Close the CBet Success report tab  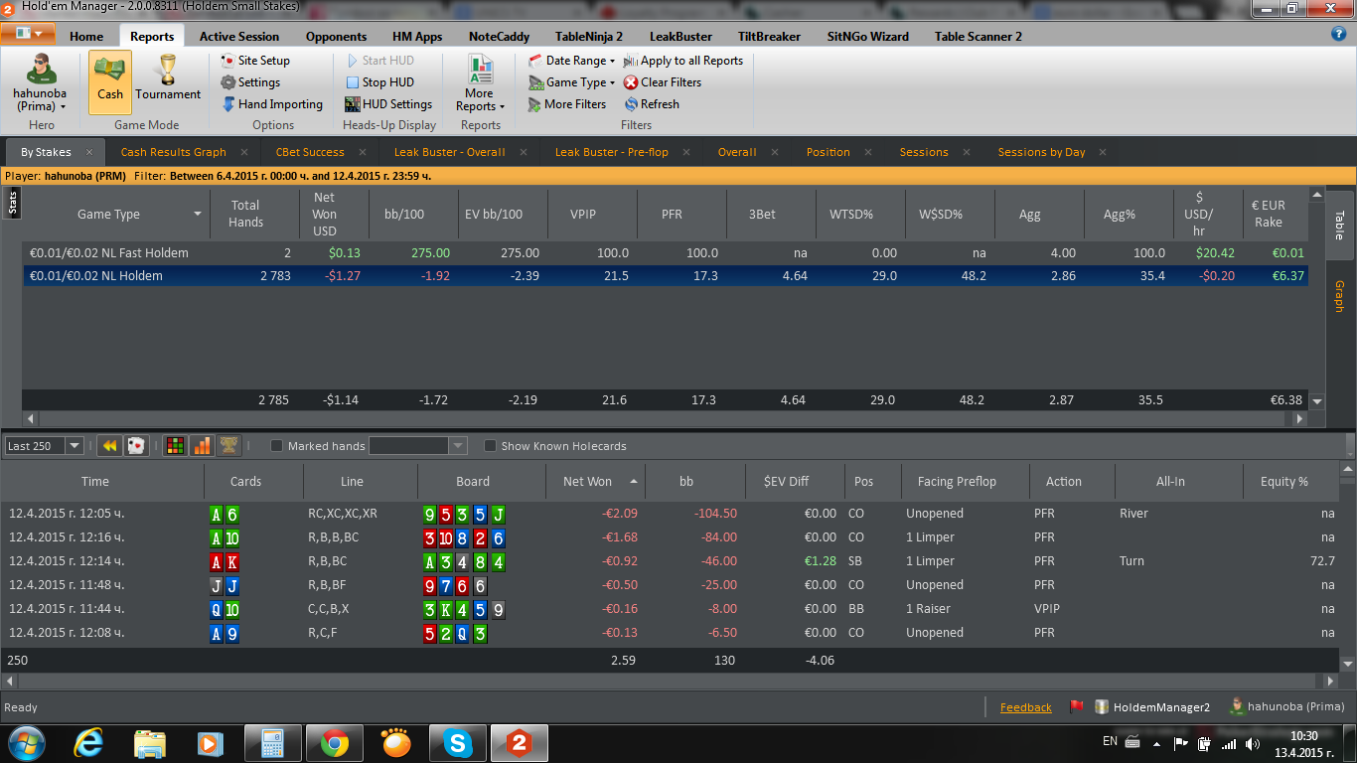point(362,152)
